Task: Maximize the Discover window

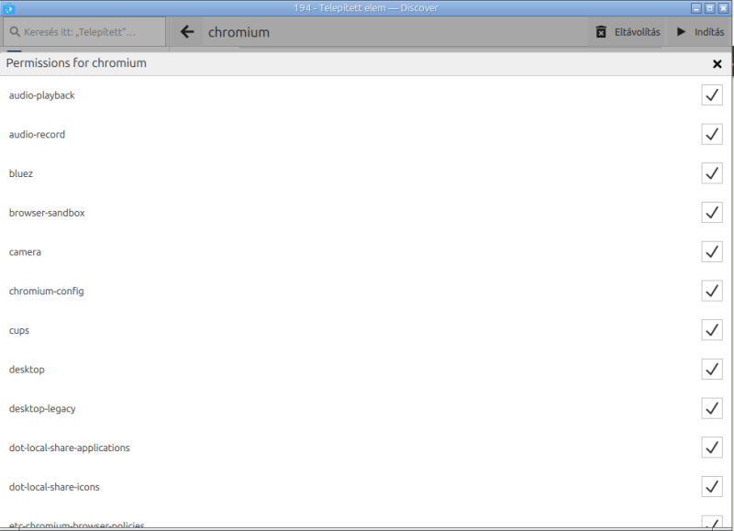Action: tap(709, 8)
